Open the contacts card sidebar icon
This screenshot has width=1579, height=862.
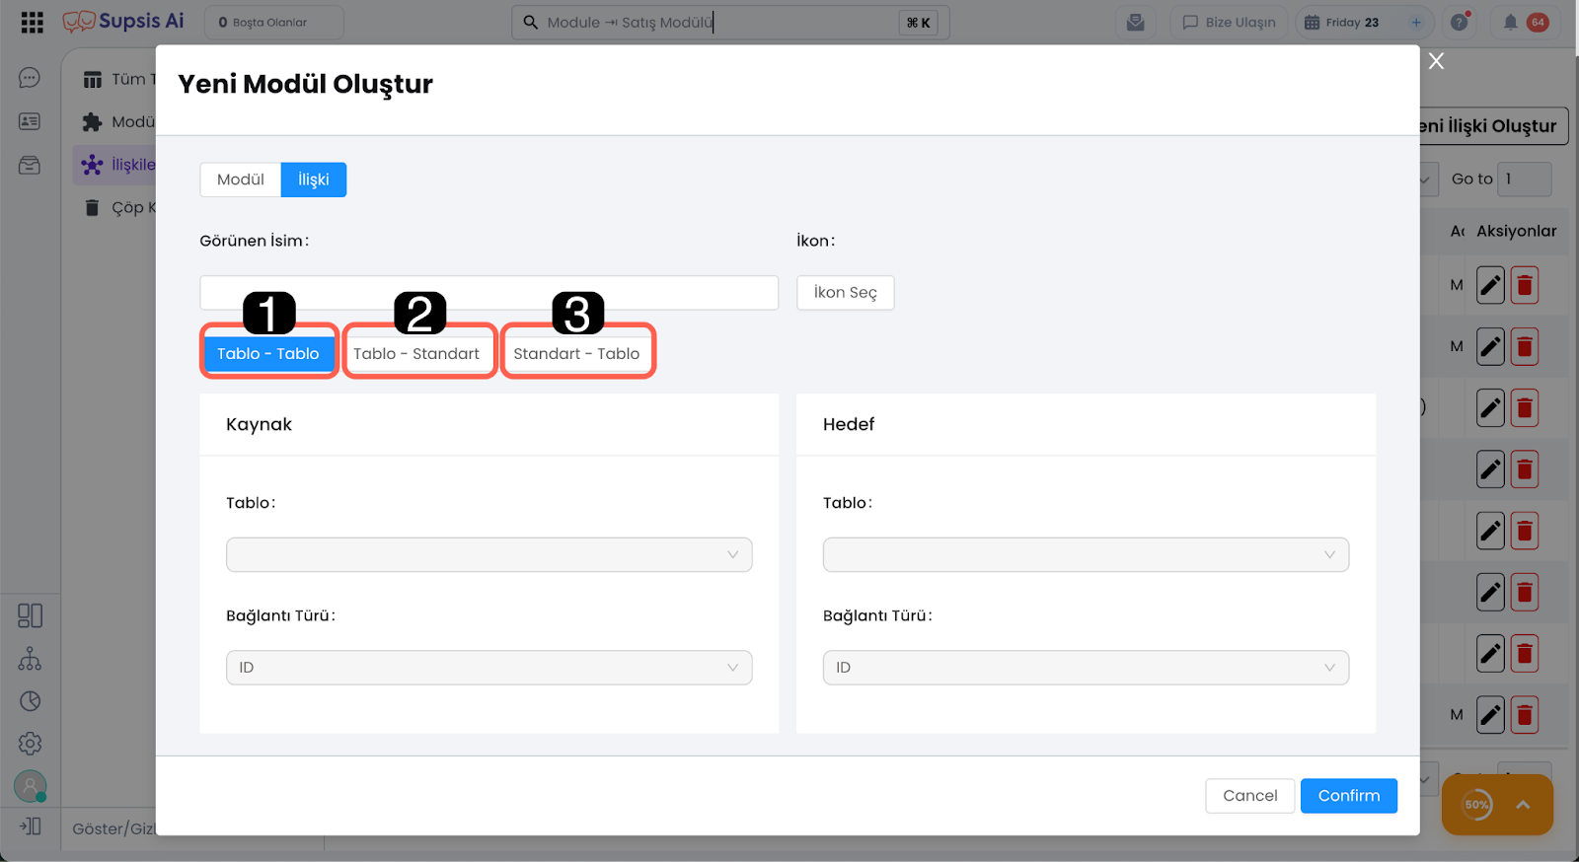30,121
